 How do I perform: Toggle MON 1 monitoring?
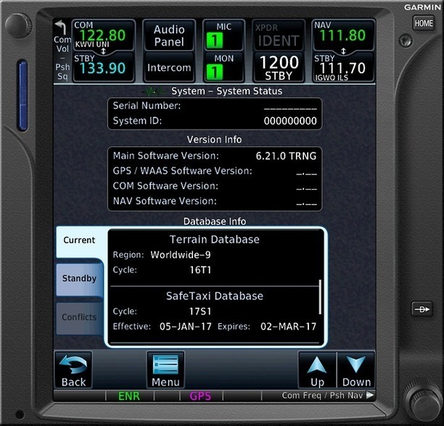point(223,67)
